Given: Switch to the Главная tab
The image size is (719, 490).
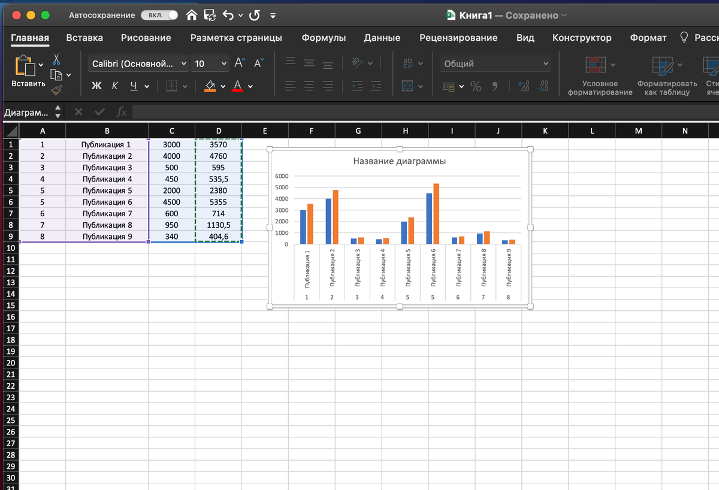Looking at the screenshot, I should [x=30, y=38].
